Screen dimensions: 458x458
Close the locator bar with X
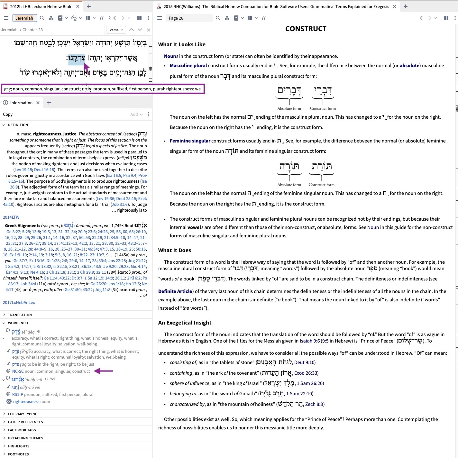pos(148,30)
